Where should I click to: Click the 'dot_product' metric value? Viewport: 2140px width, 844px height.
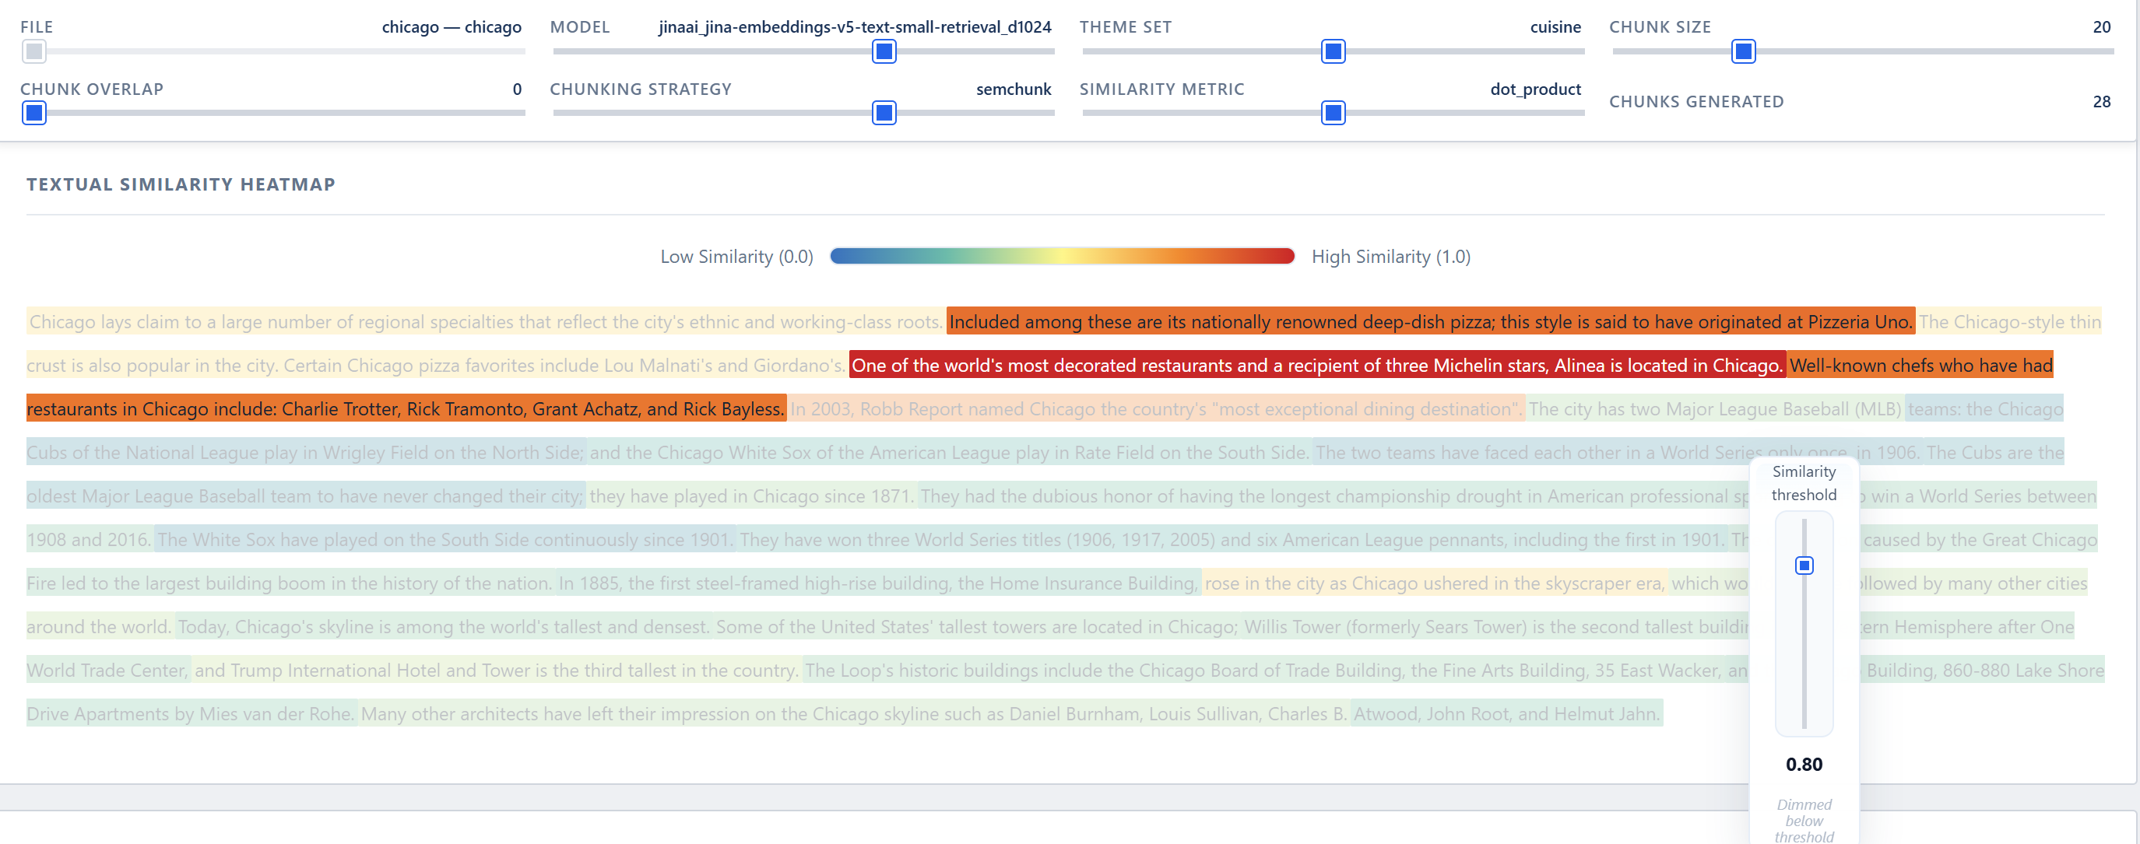(x=1535, y=89)
